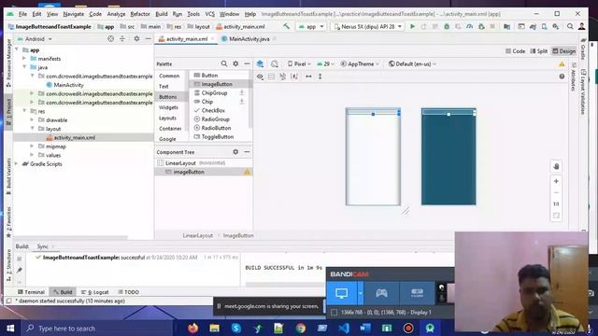Click the Make Project hammer icon
598x336 pixels.
tap(287, 26)
